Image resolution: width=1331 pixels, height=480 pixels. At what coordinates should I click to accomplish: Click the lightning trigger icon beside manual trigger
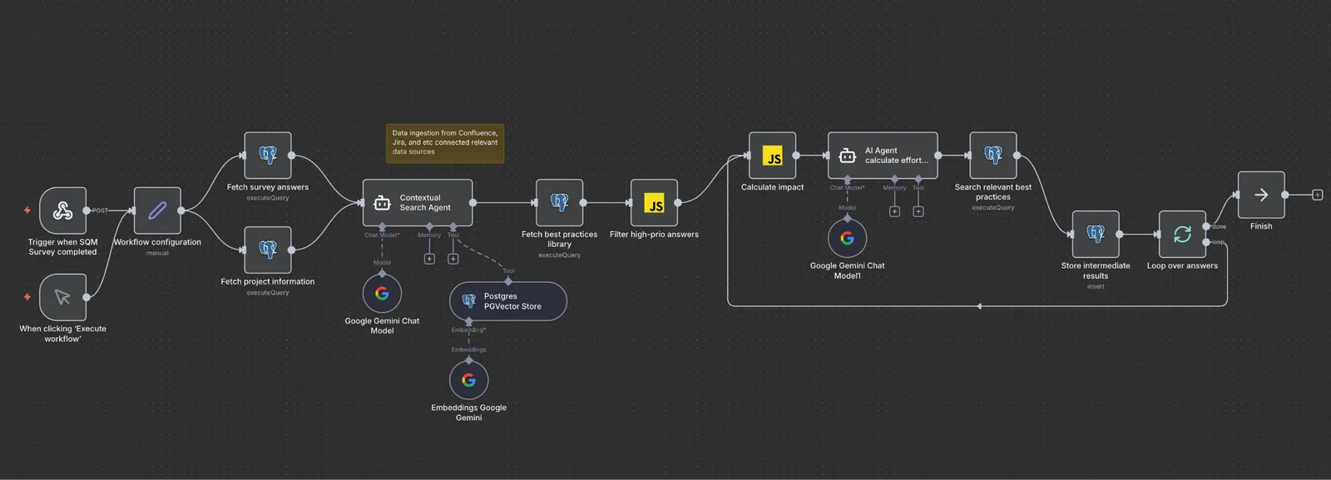[27, 297]
